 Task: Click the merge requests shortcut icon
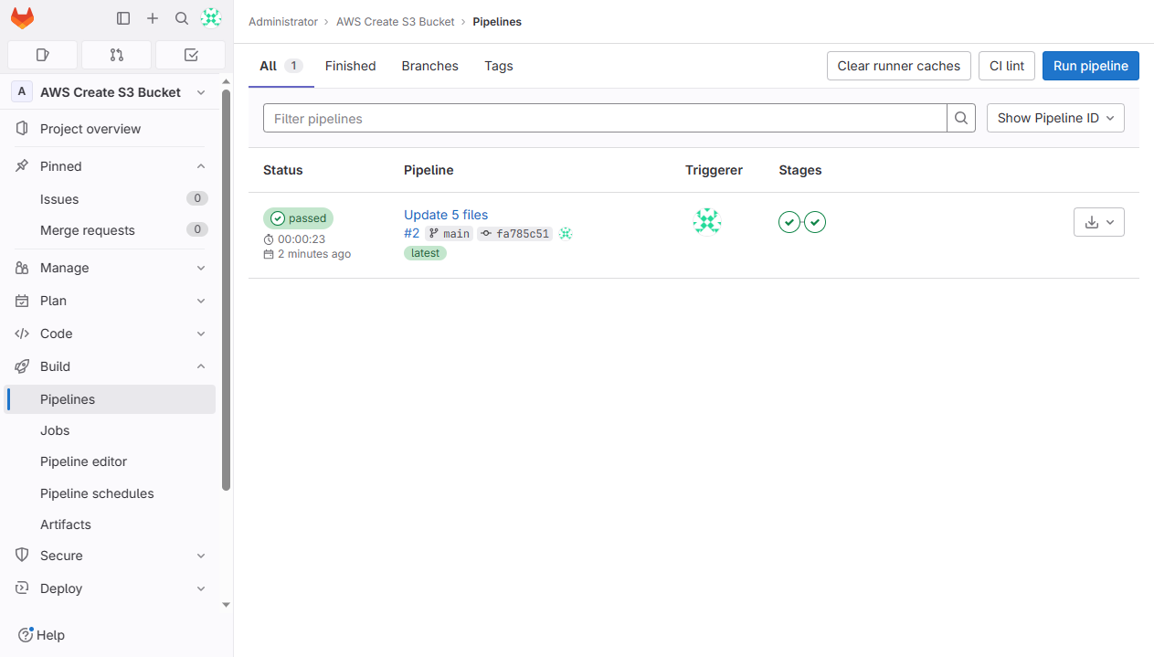pos(116,55)
